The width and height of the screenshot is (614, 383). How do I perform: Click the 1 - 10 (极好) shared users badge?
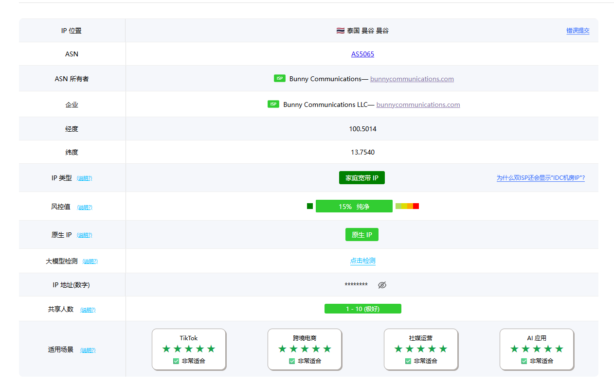(x=363, y=309)
